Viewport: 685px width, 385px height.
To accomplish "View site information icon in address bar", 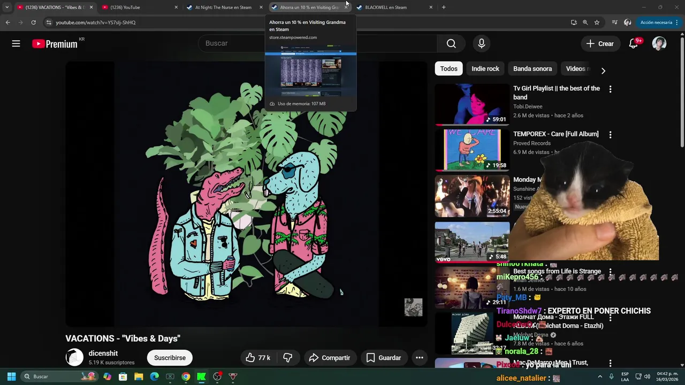I will [49, 22].
